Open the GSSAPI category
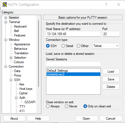125x123 pixels. click(x=30, y=102)
